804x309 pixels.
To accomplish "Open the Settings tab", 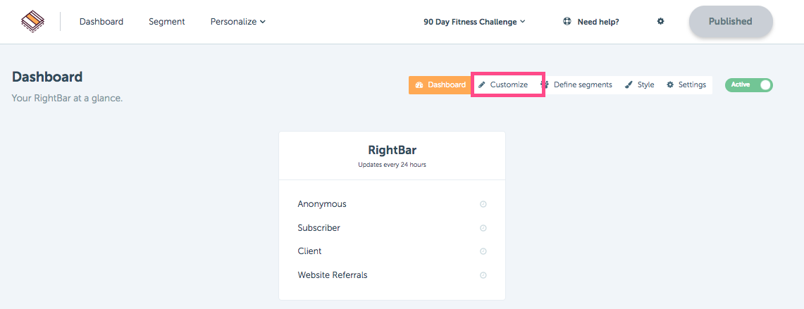I will pos(686,85).
